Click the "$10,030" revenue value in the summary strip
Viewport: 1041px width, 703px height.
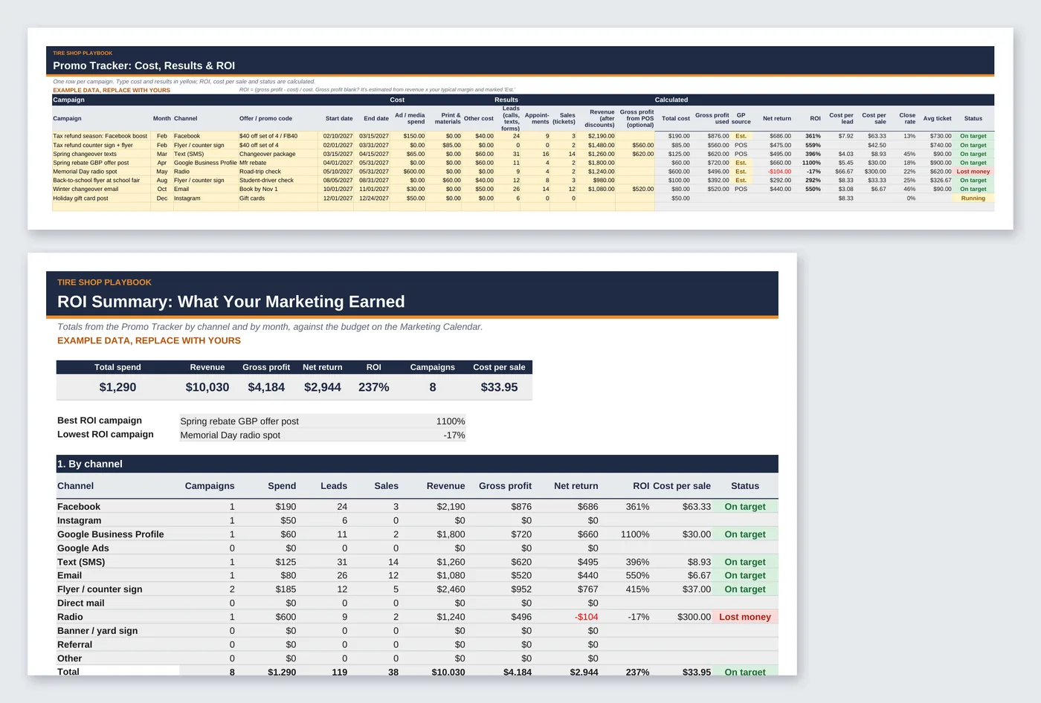click(x=207, y=387)
